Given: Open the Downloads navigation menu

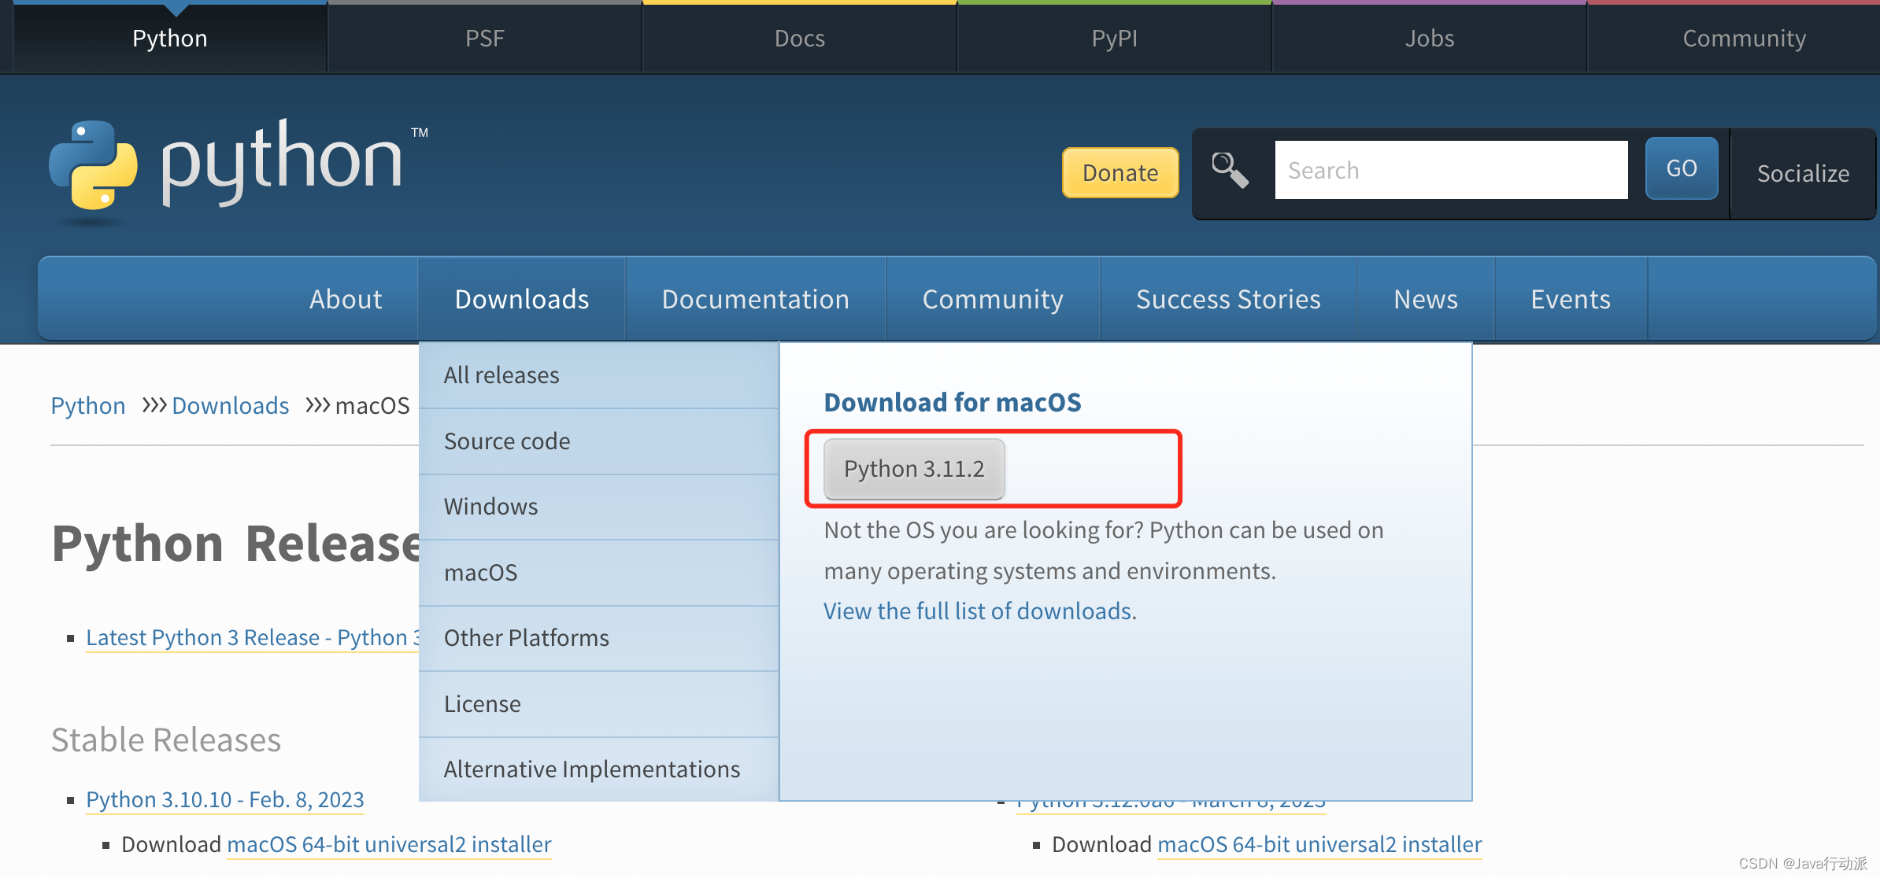Looking at the screenshot, I should pyautogui.click(x=521, y=299).
